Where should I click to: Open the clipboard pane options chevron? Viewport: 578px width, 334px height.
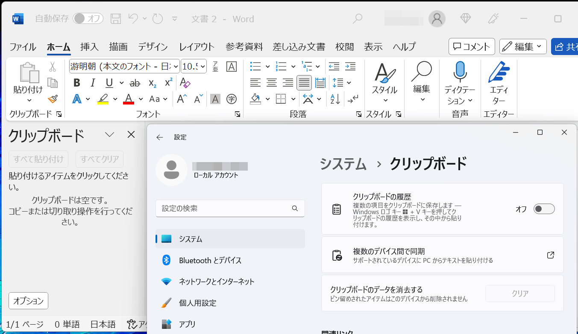point(110,135)
